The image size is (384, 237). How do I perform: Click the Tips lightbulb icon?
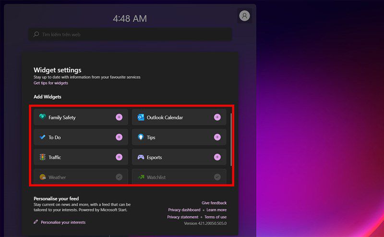pyautogui.click(x=141, y=137)
